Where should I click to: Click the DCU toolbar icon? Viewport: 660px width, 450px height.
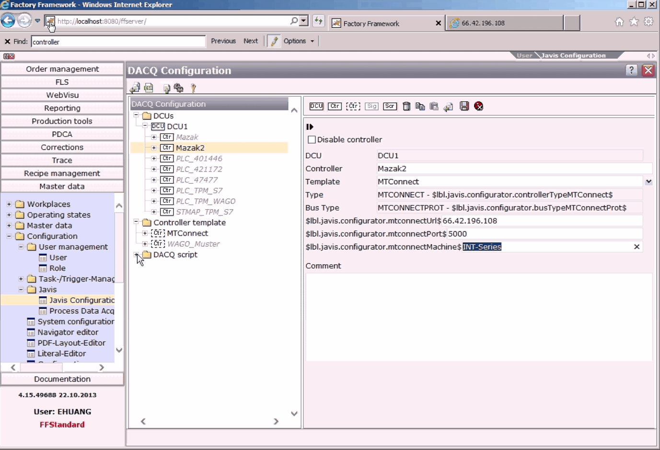point(316,106)
